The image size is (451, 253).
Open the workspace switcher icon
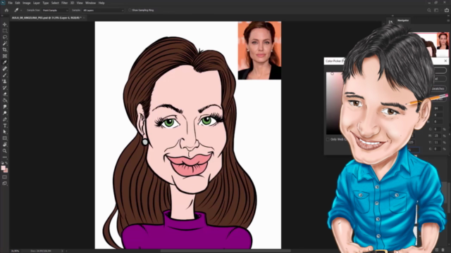coord(436,10)
